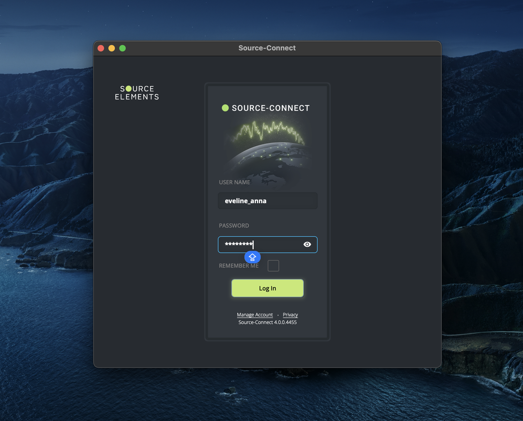523x421 pixels.
Task: Show password with the eye icon
Action: pyautogui.click(x=307, y=244)
